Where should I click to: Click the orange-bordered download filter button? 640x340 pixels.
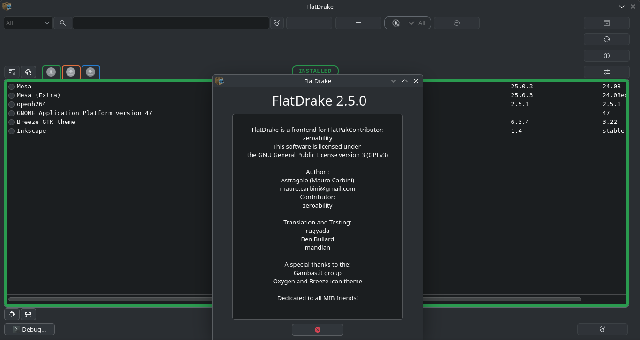[x=71, y=72]
